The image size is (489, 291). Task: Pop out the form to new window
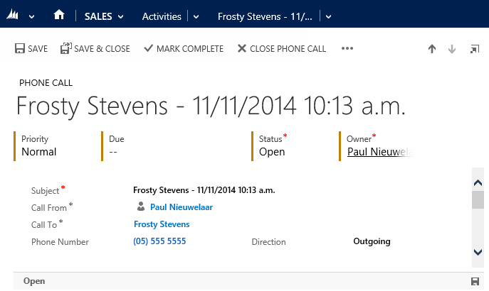pos(475,49)
